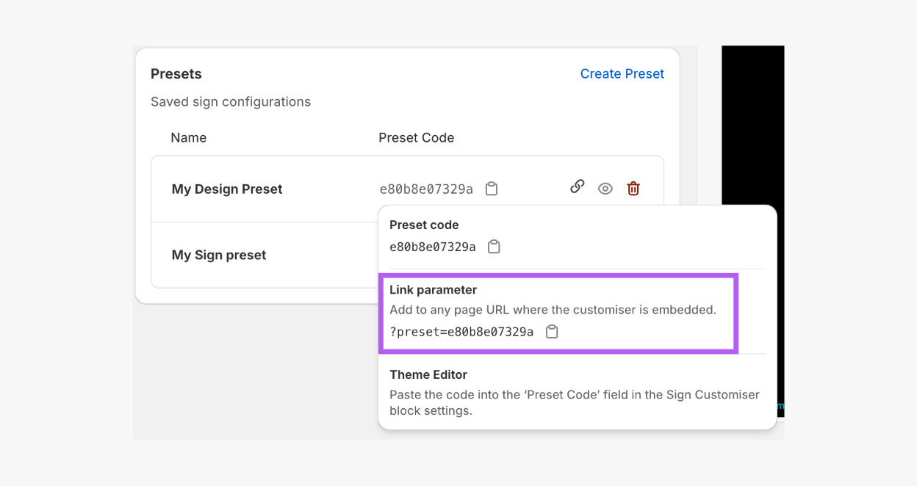Select the My Design Preset row name
The height and width of the screenshot is (486, 917).
227,189
